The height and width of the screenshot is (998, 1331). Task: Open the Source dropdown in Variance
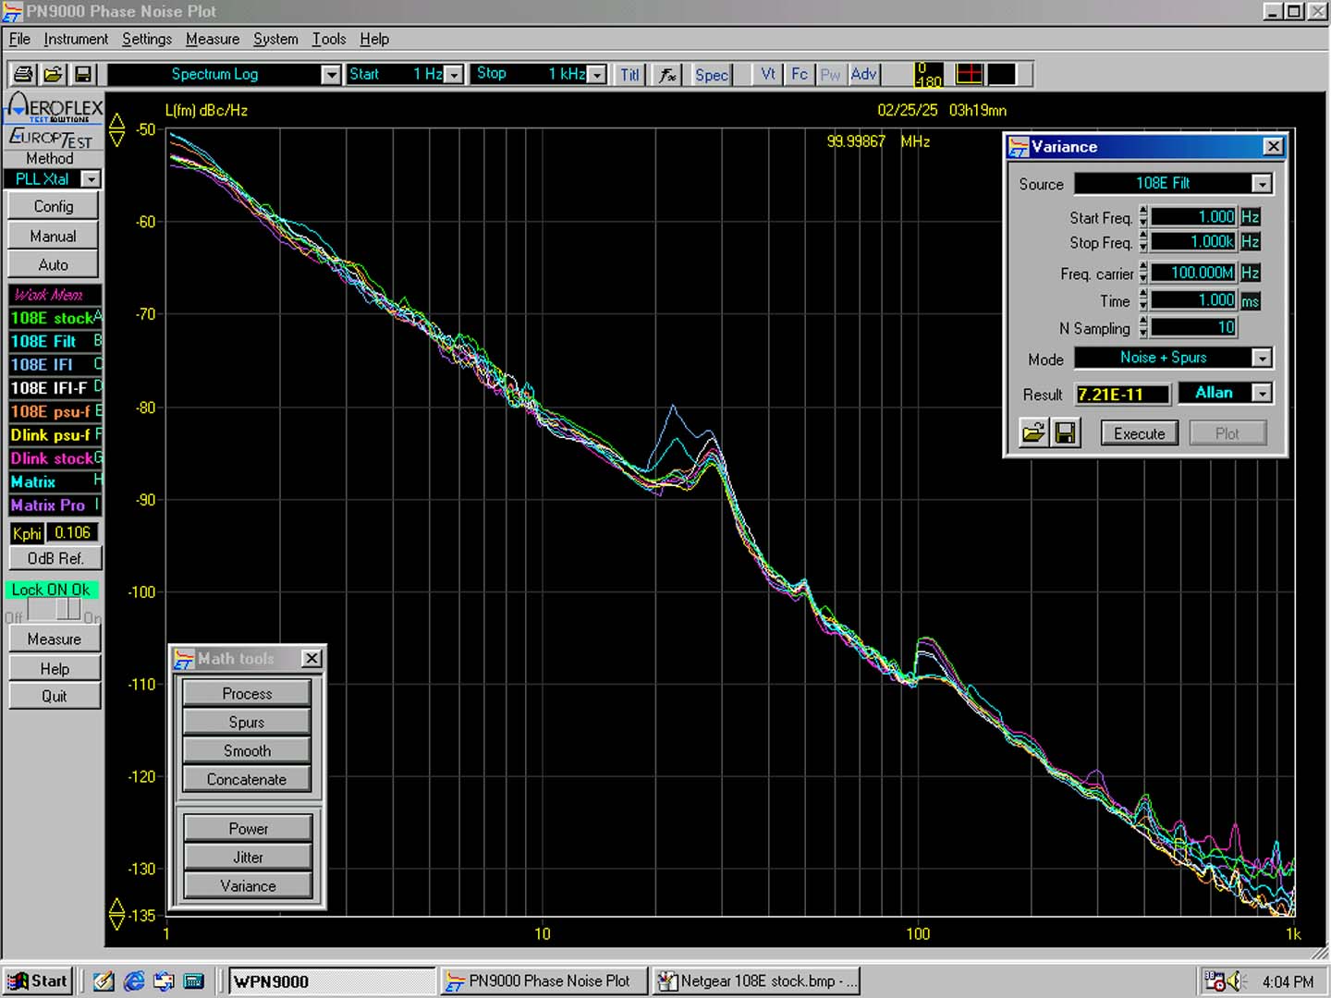pyautogui.click(x=1262, y=184)
